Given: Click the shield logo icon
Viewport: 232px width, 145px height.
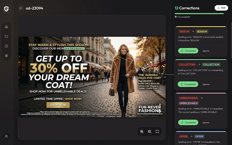Looking at the screenshot, I should pos(6,9).
